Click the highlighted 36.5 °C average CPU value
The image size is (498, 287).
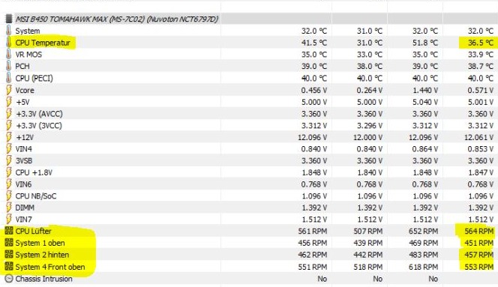point(481,43)
